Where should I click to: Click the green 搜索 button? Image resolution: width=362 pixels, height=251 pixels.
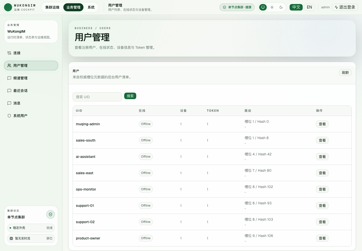tap(130, 96)
